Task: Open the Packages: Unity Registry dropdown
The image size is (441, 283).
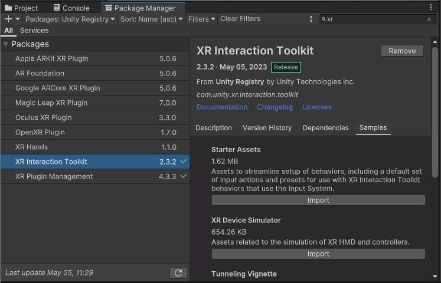Action: click(70, 19)
